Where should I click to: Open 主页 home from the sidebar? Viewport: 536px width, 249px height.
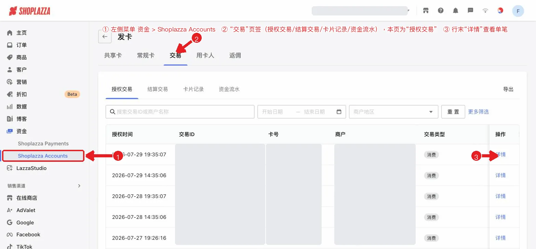tap(22, 33)
